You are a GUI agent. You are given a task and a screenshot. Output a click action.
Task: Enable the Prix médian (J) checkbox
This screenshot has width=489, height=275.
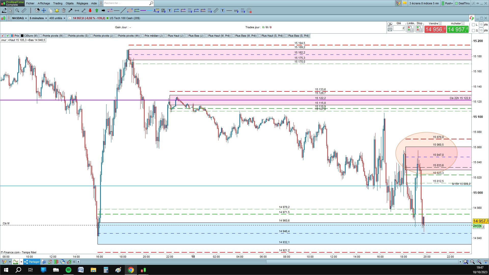pos(143,36)
